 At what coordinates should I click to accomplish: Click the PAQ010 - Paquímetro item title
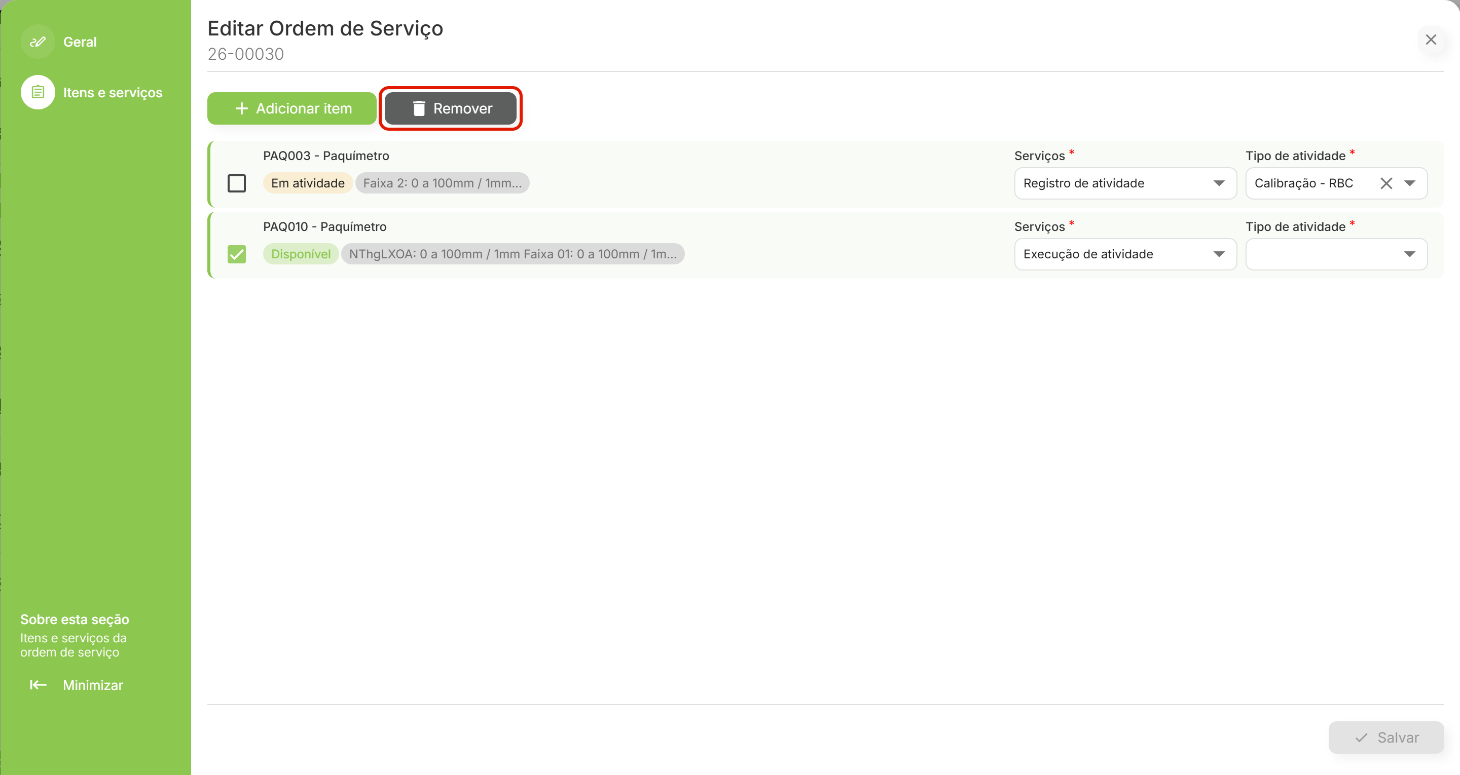pyautogui.click(x=325, y=226)
